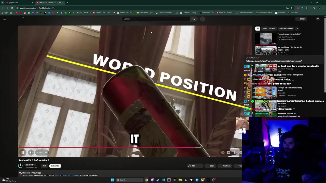
Task: Open the Chrome three-dot menu
Action: (x=323, y=8)
